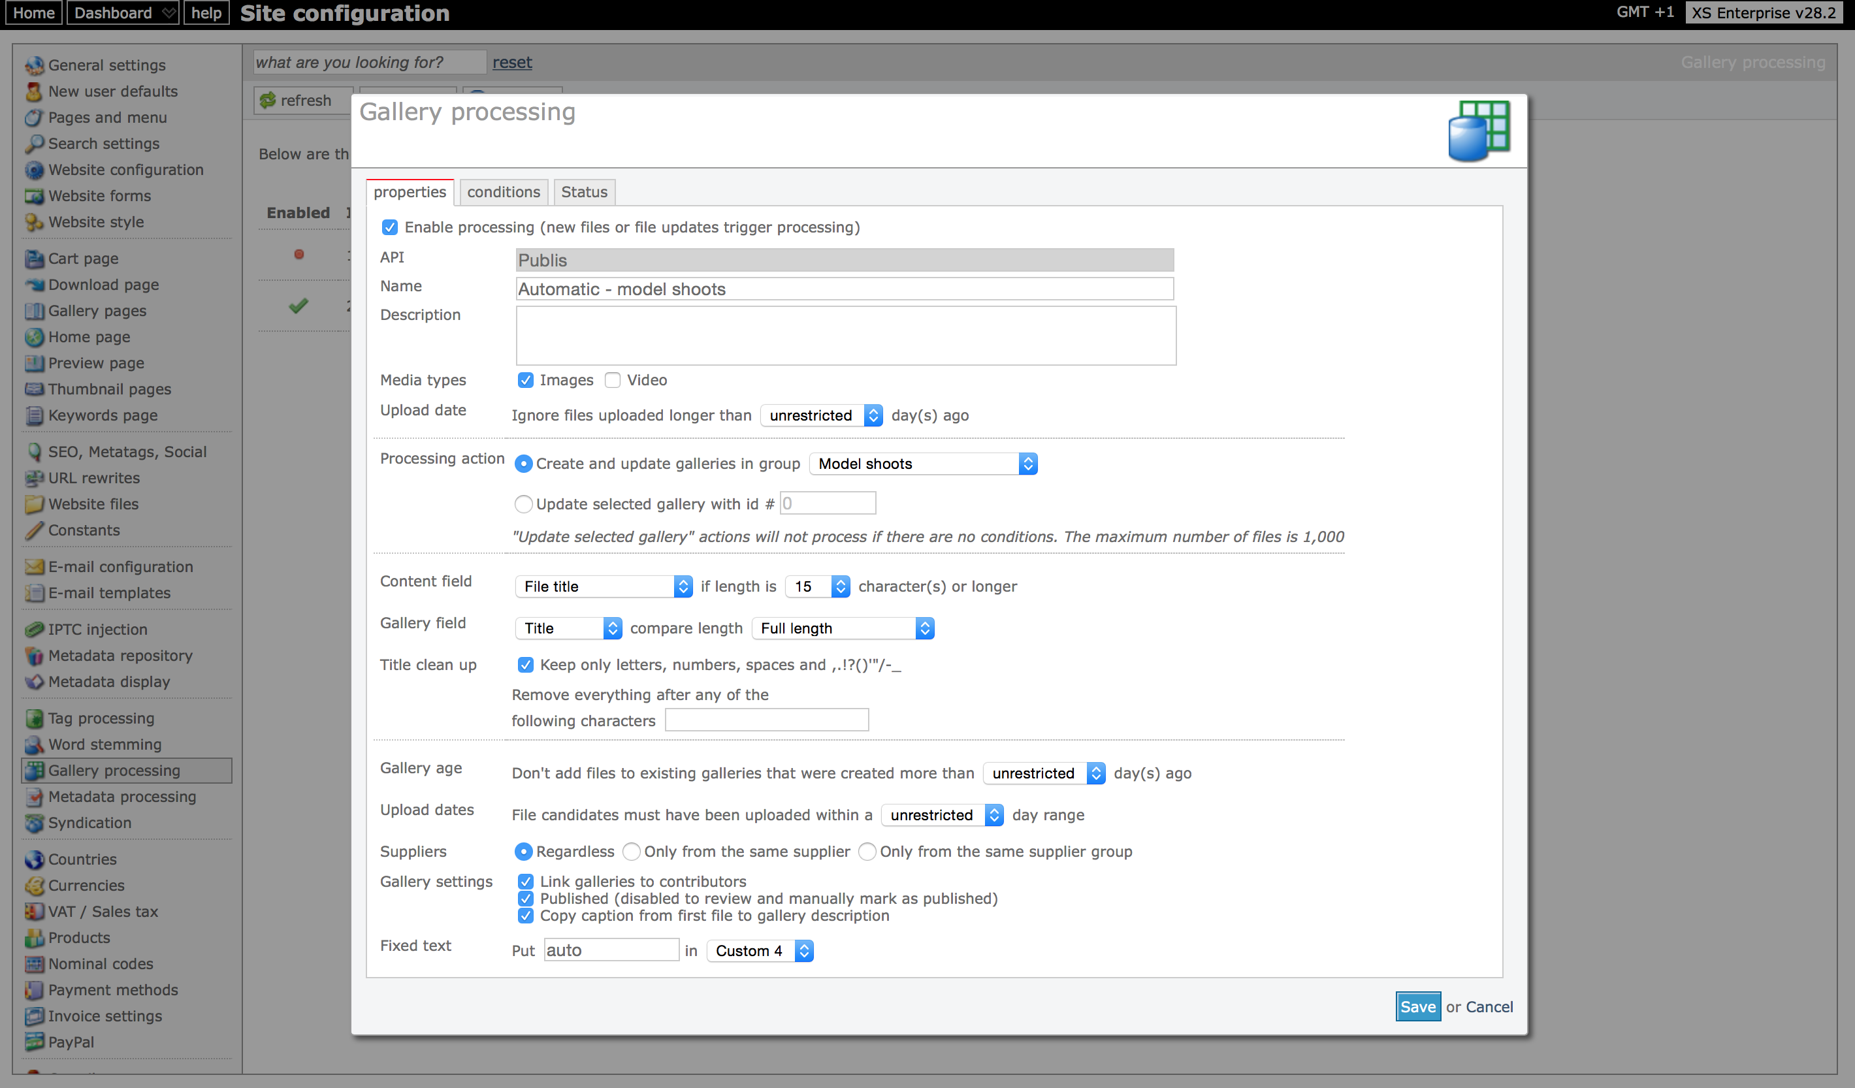The image size is (1855, 1088).
Task: Click into the Name input field
Action: coord(845,289)
